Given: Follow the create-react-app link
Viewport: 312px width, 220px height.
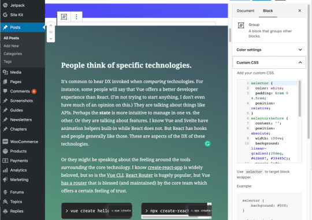Looking at the screenshot, I should (x=165, y=167).
